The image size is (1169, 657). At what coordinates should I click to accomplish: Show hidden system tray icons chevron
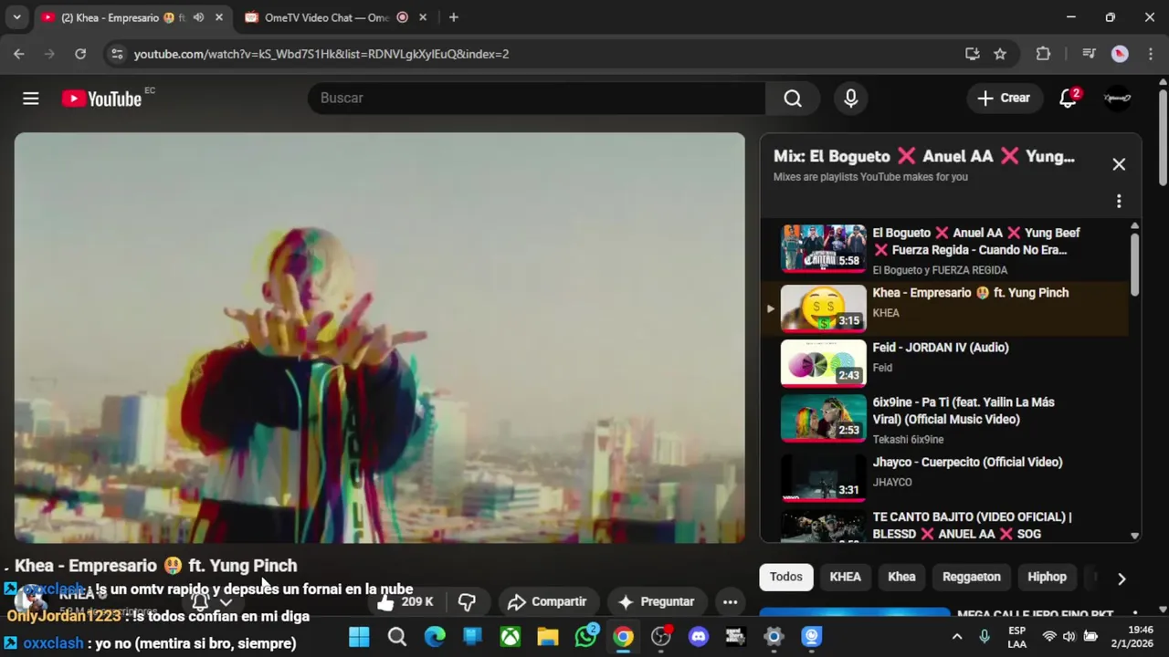coord(956,637)
